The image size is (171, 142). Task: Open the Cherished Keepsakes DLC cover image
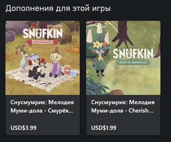point(123,58)
